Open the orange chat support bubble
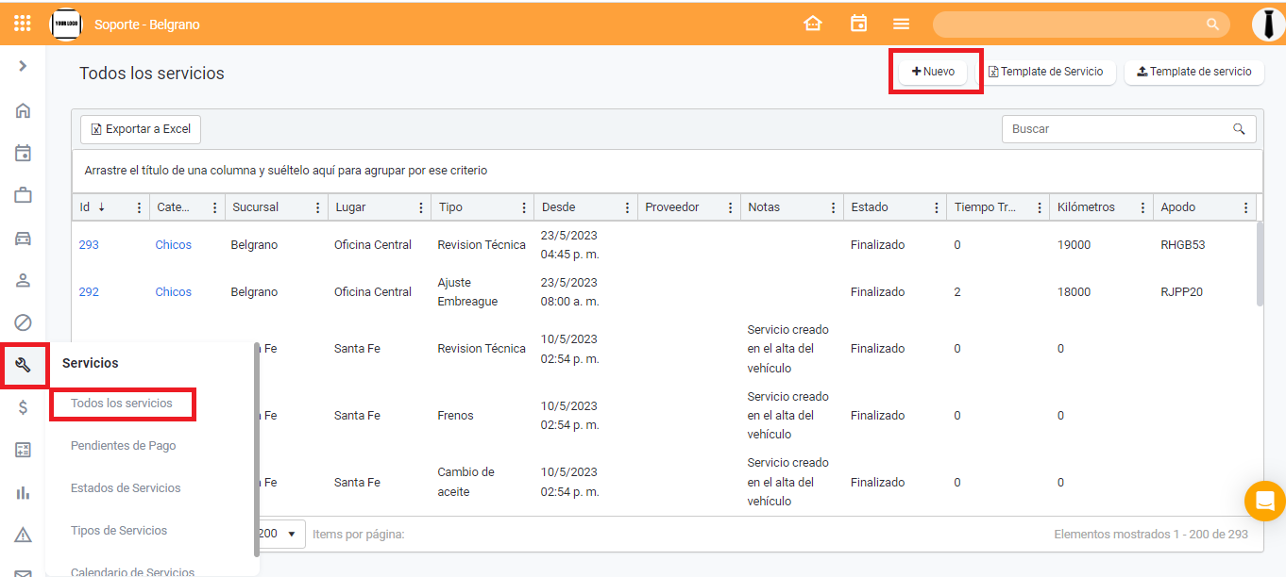The width and height of the screenshot is (1286, 577). (1264, 501)
